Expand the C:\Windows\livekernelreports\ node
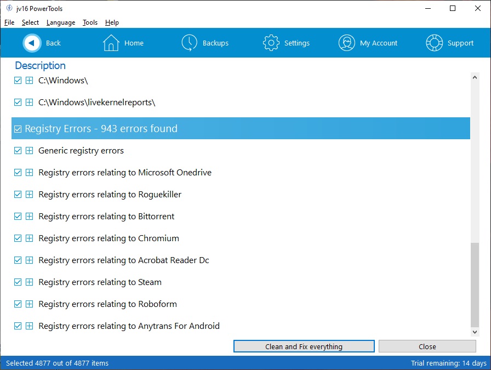The height and width of the screenshot is (370, 491). [29, 103]
